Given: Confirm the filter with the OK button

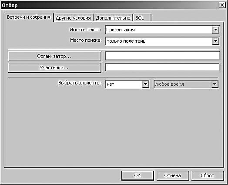Looking at the screenshot, I should point(137,175).
